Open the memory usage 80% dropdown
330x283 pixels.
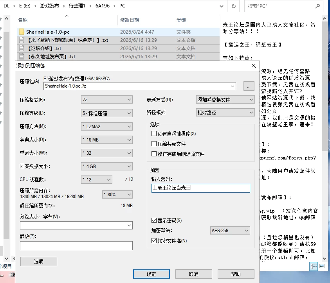click(117, 195)
